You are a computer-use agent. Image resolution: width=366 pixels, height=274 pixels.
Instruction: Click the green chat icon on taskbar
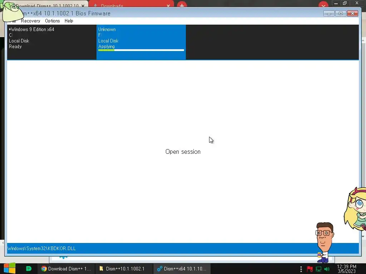[29, 269]
